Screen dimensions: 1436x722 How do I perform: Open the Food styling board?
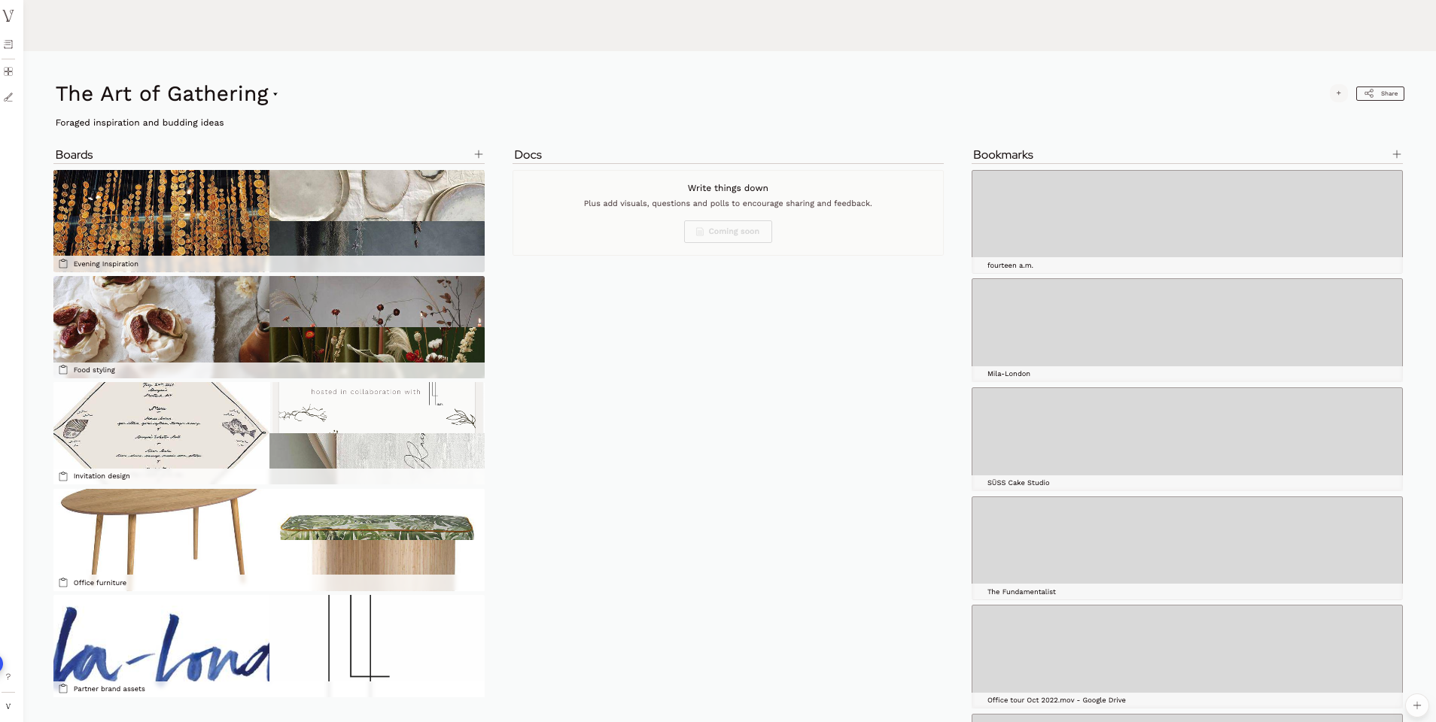coord(269,323)
